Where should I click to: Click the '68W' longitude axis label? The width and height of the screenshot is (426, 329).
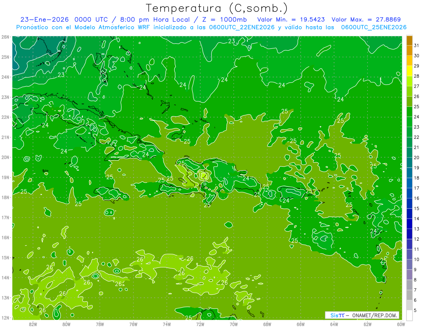tap(267, 324)
